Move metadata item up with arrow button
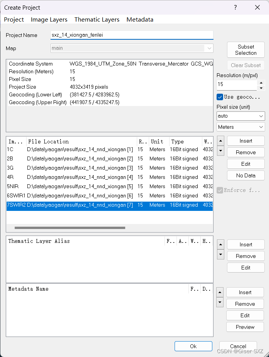Screen dimensions: 269x357 click(x=220, y=292)
